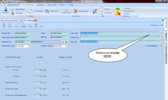Expand the Insurance group launcher
The image size is (168, 100).
pyautogui.click(x=137, y=16)
